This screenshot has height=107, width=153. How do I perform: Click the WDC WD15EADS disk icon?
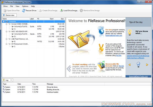pos(10,32)
